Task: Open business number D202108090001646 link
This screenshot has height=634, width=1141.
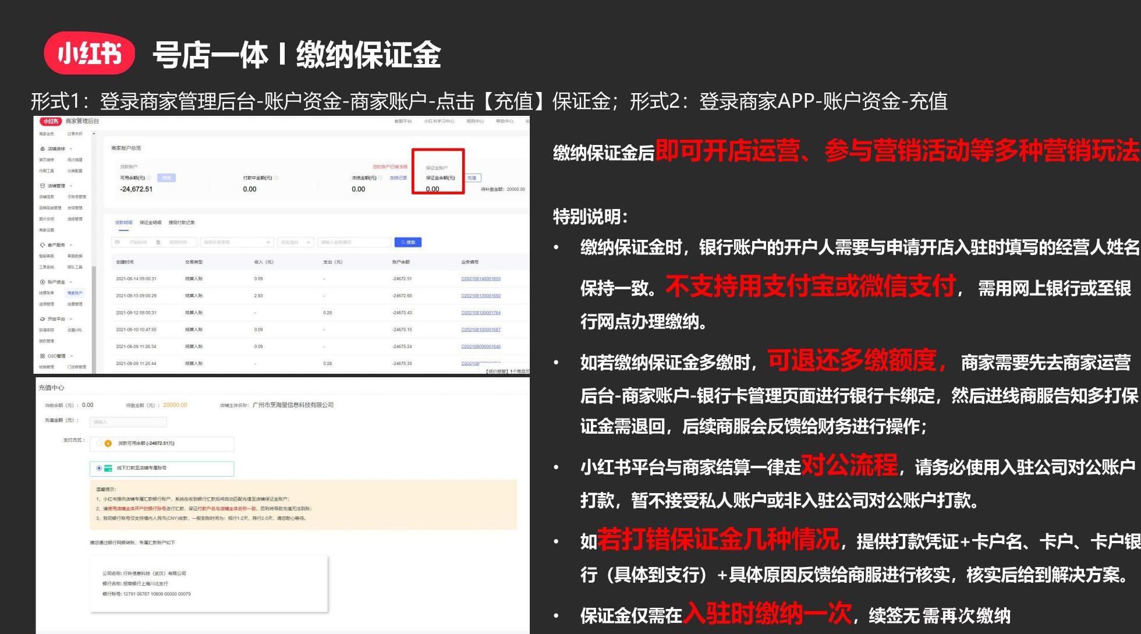Action: (481, 346)
